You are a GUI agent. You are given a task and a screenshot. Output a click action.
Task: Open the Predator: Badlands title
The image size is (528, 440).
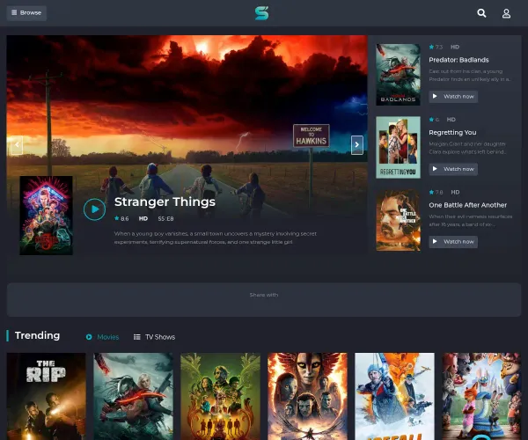click(x=458, y=60)
